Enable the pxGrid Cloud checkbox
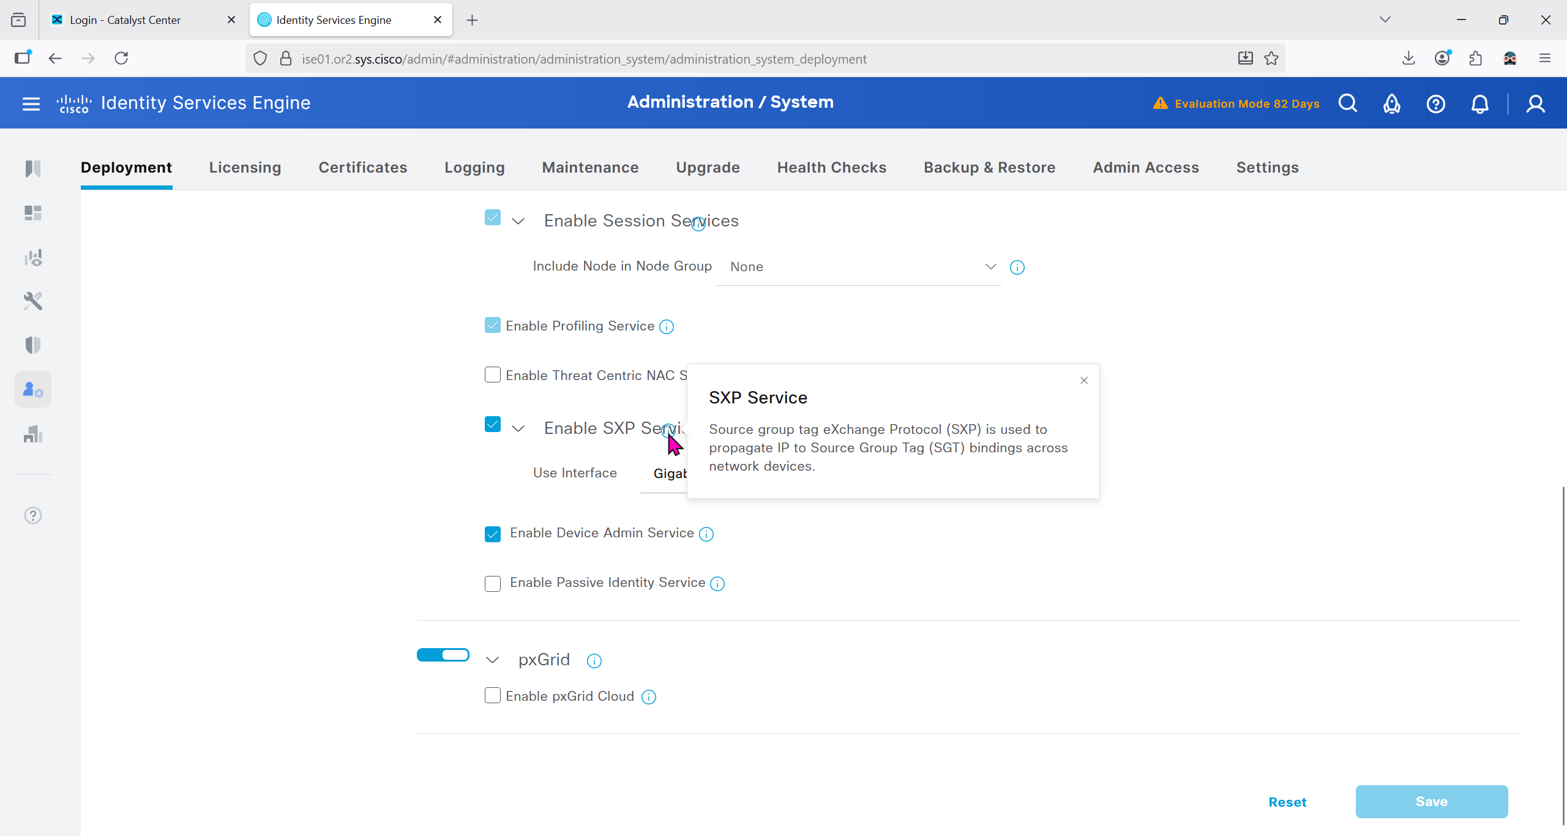 click(x=493, y=696)
